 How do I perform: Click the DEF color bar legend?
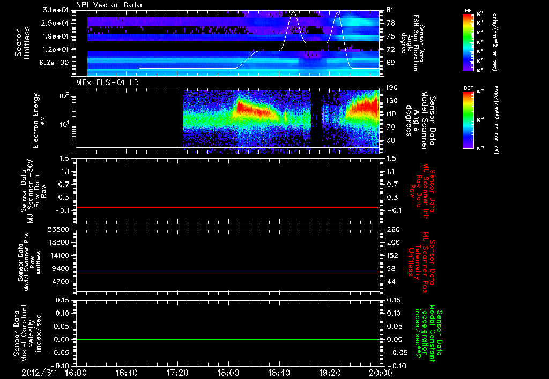point(469,119)
